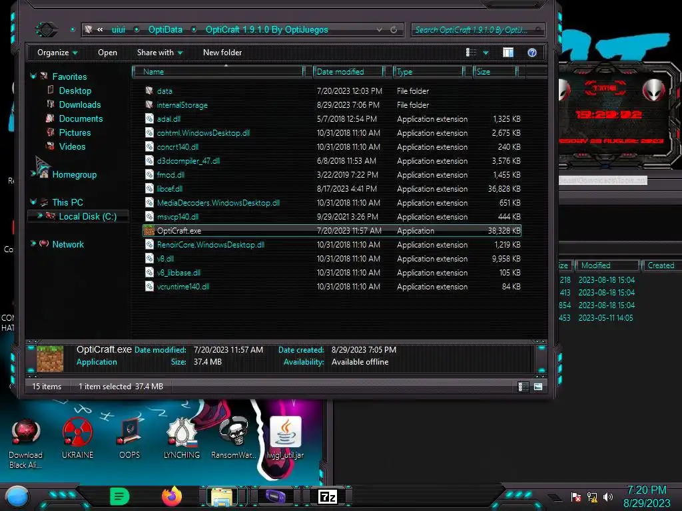Viewport: 682px width, 511px height.
Task: Click the change view icon in toolbar
Action: (471, 53)
